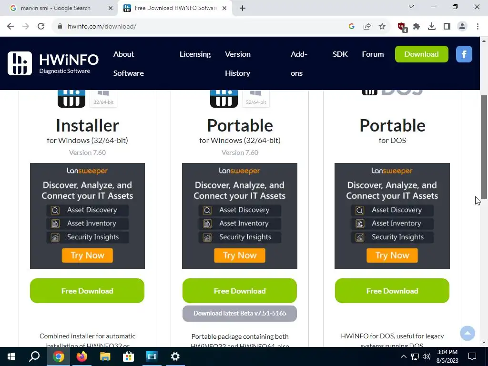The image size is (488, 366).
Task: Open File Explorer from the taskbar
Action: point(105,356)
